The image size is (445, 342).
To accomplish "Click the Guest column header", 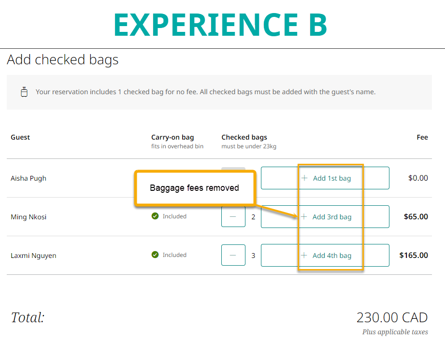I will pyautogui.click(x=20, y=137).
